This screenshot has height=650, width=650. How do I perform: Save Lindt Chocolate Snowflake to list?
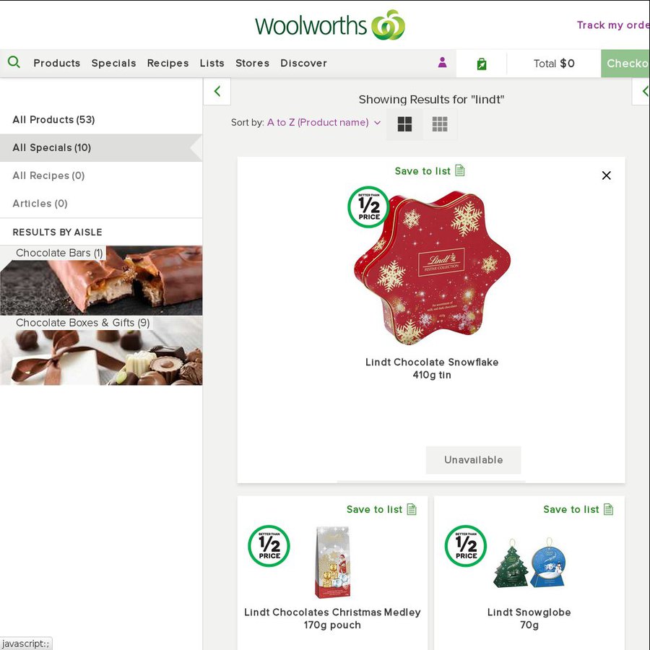(430, 170)
